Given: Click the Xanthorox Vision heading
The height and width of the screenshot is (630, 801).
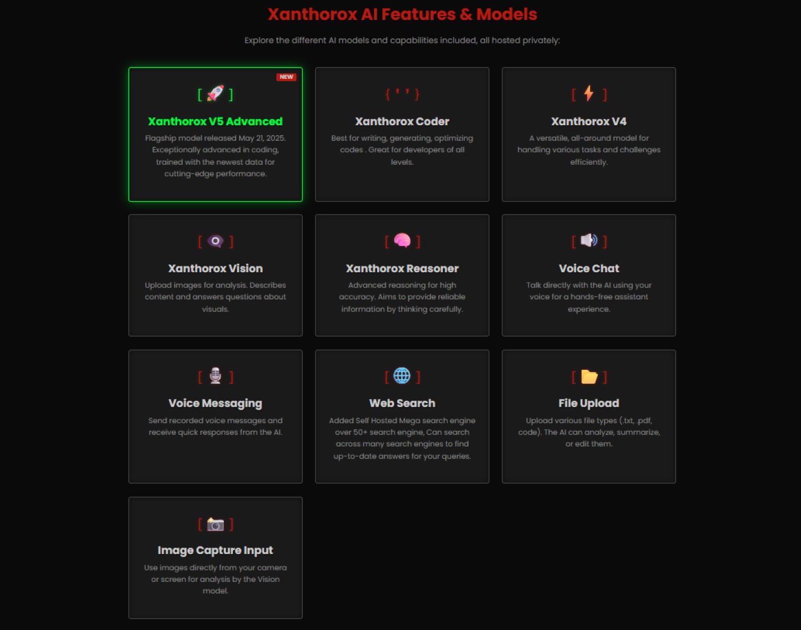Looking at the screenshot, I should tap(215, 268).
